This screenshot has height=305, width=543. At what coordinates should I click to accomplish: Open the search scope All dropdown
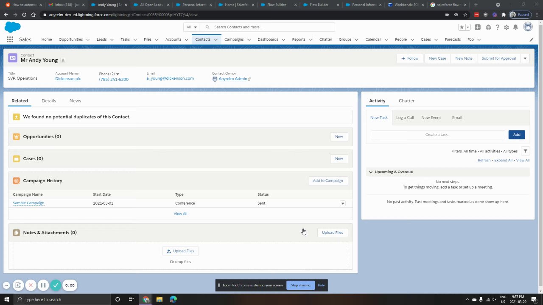(x=192, y=27)
